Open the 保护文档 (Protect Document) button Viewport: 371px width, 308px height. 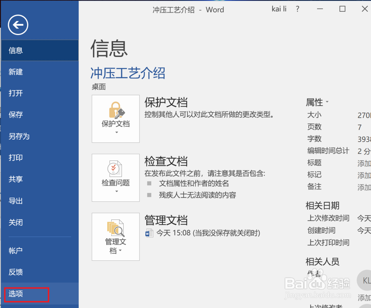pos(115,119)
